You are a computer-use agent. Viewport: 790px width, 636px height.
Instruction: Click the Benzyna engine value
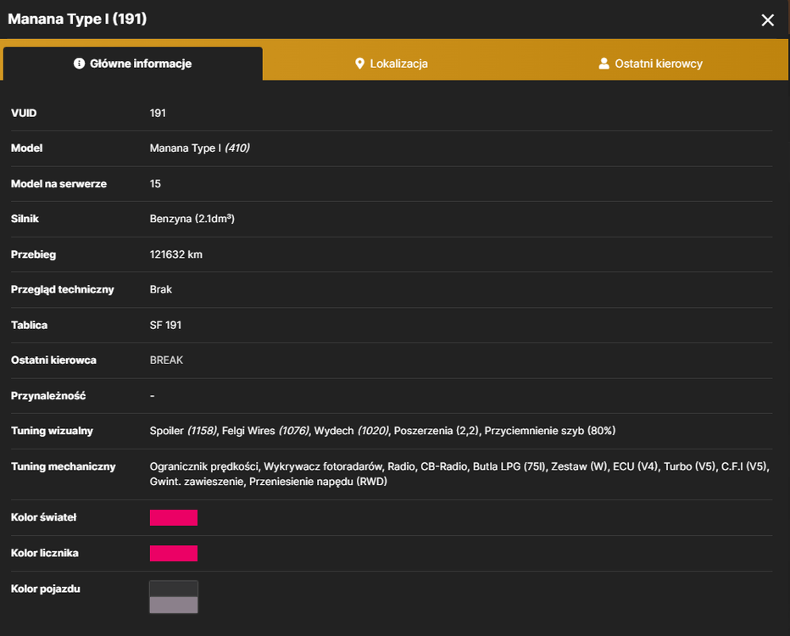coord(192,219)
